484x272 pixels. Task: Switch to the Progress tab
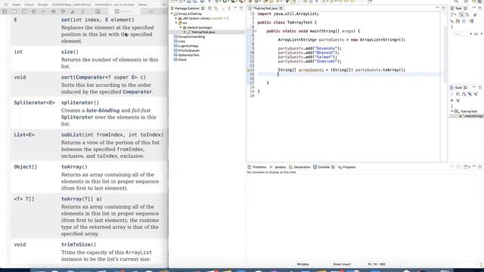pyautogui.click(x=347, y=167)
